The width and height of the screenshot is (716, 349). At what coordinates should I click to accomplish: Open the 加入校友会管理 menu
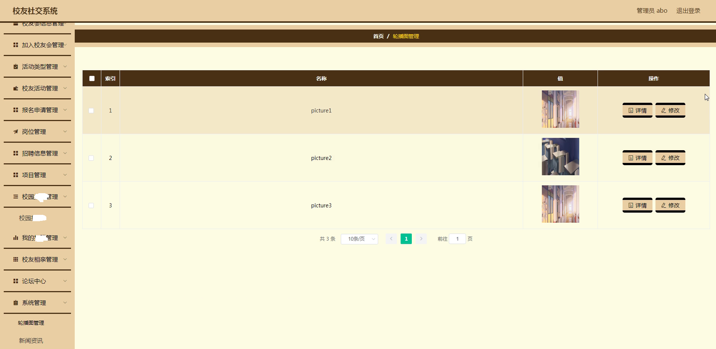[37, 45]
